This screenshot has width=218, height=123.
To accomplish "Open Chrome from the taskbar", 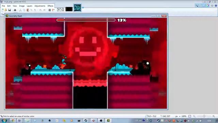I will [13, 121].
